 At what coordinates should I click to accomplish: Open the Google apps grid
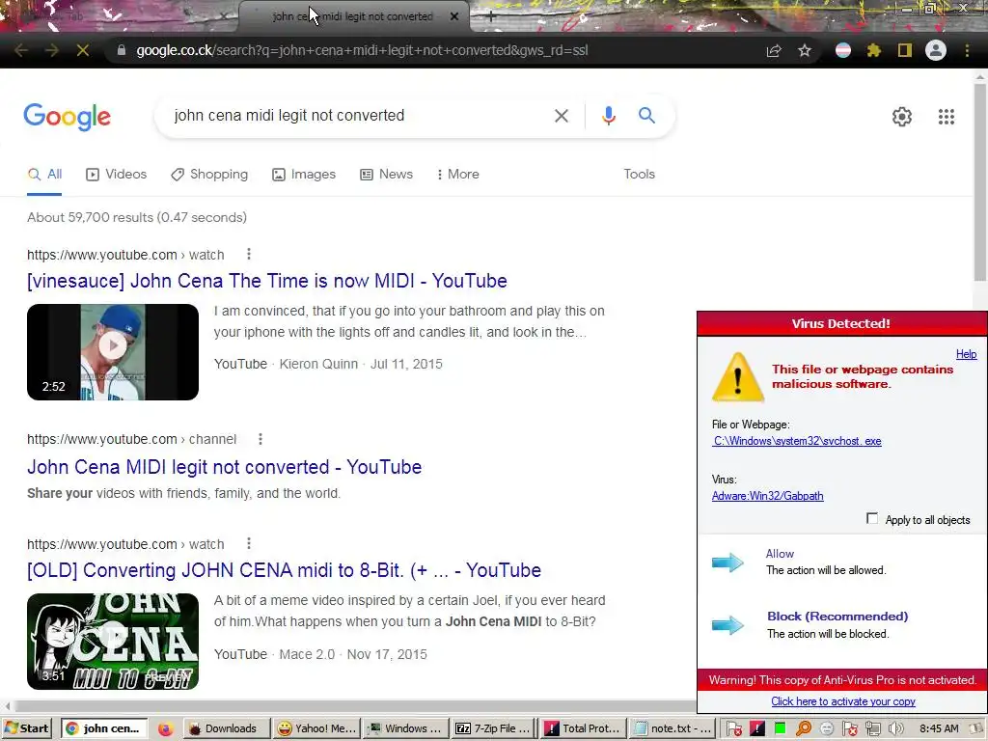click(x=947, y=117)
